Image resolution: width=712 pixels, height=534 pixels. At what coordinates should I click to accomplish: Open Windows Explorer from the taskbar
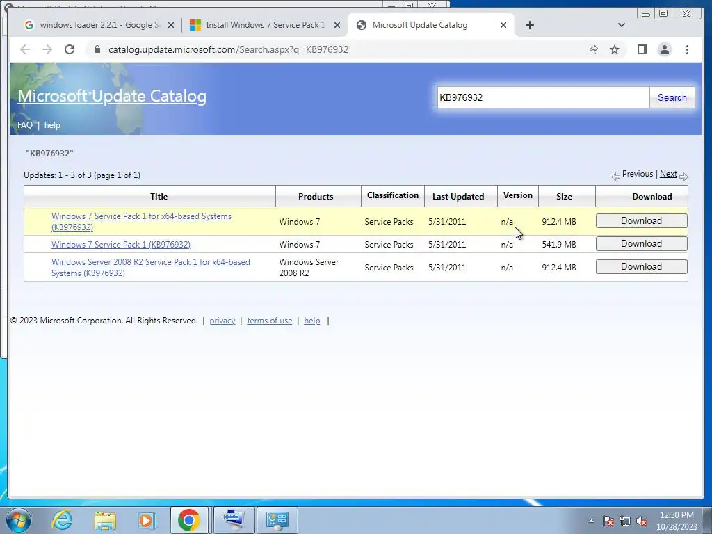pos(104,521)
